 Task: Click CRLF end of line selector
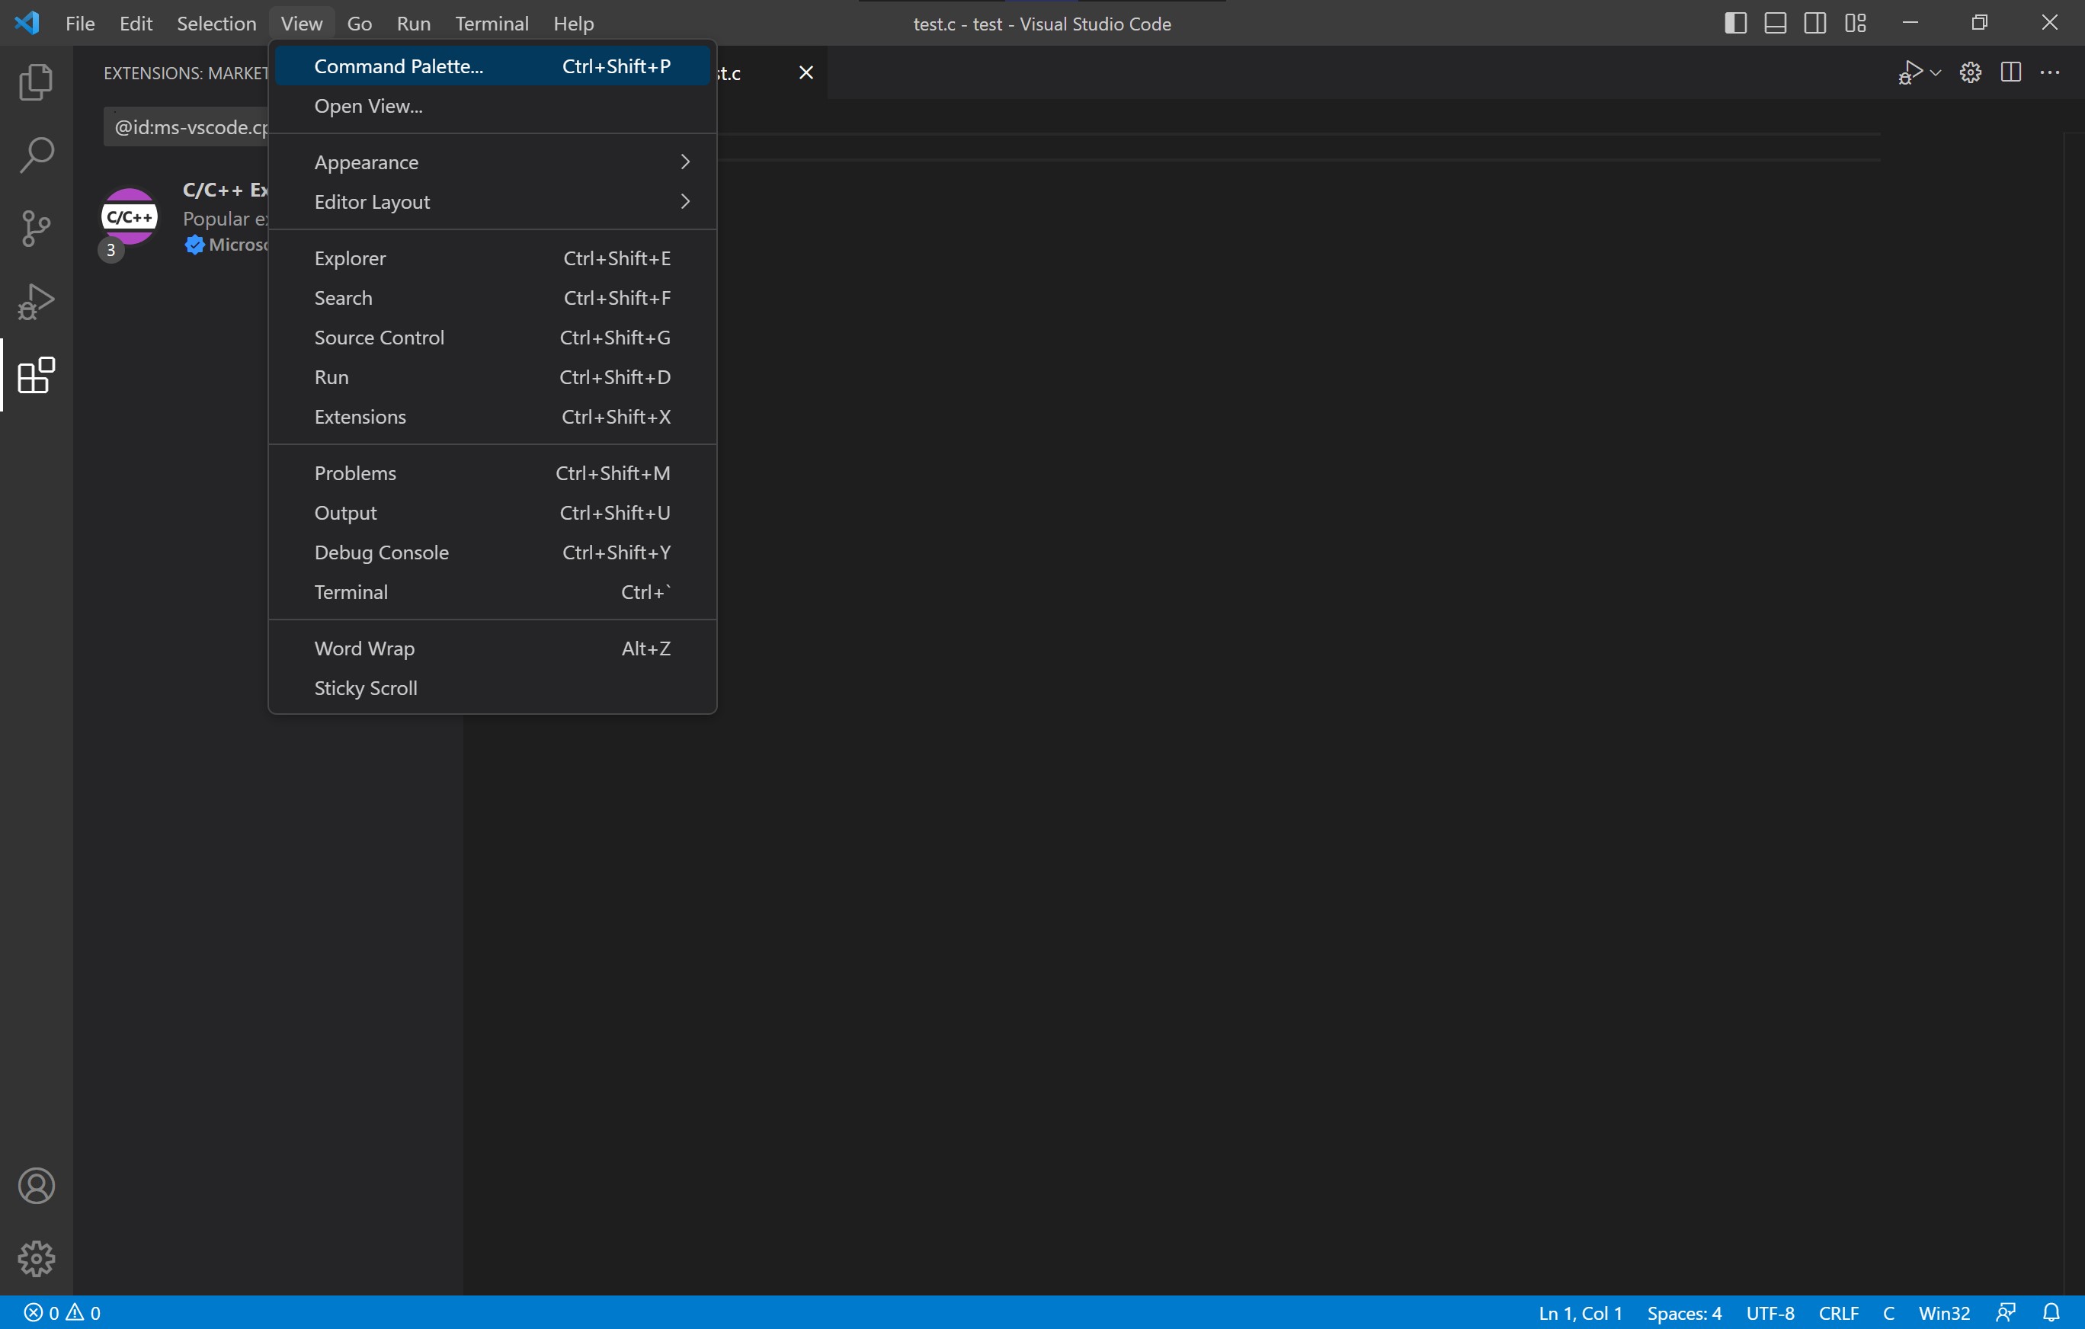point(1838,1312)
